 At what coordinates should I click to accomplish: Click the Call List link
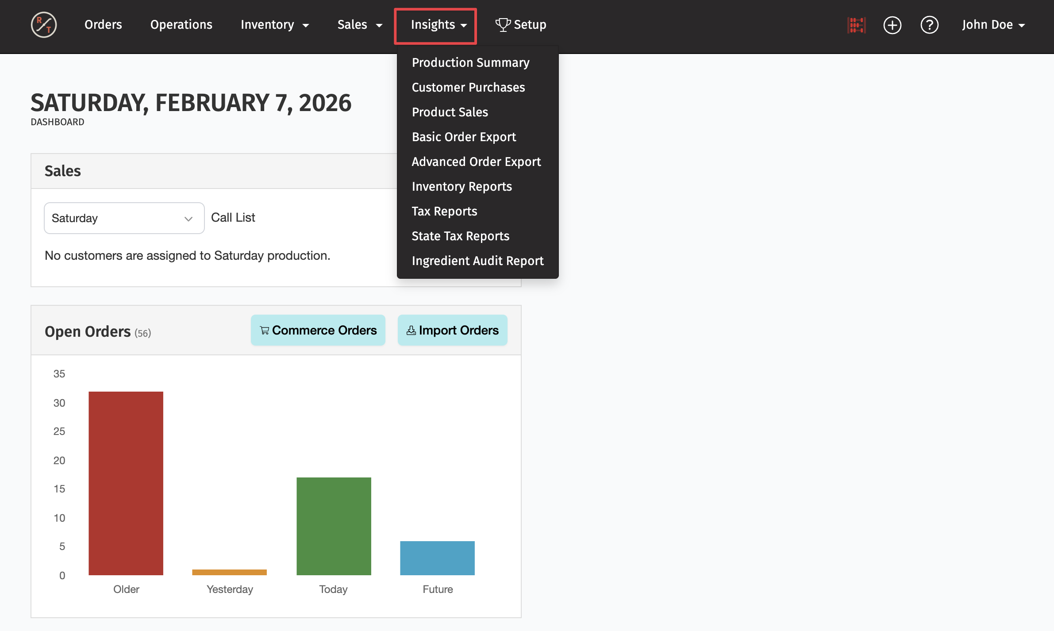tap(233, 217)
